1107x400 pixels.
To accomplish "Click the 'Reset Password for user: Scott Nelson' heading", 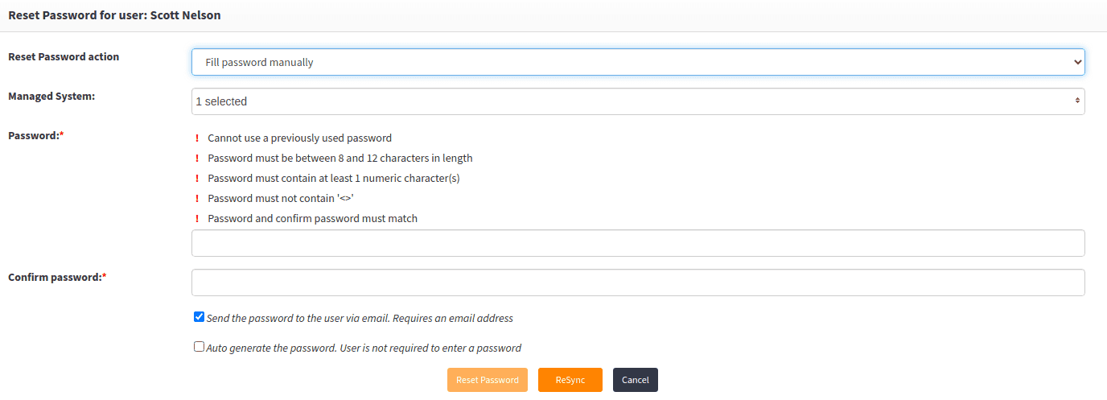I will pyautogui.click(x=114, y=15).
